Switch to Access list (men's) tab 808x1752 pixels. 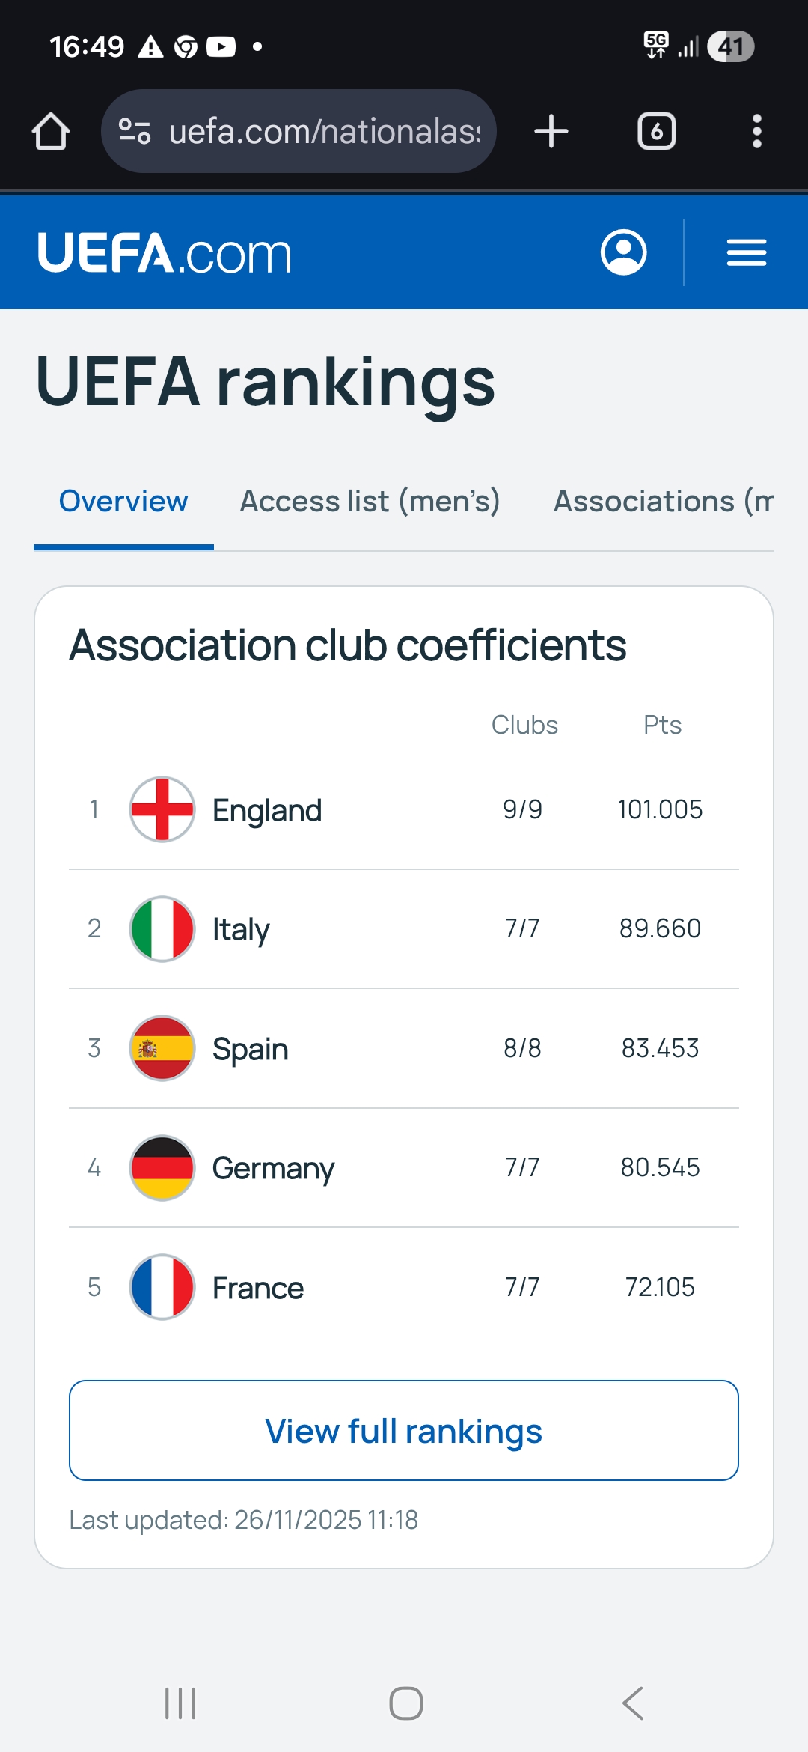click(370, 501)
